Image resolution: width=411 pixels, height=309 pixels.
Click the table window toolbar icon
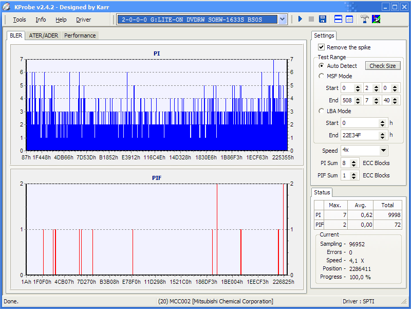pyautogui.click(x=349, y=20)
